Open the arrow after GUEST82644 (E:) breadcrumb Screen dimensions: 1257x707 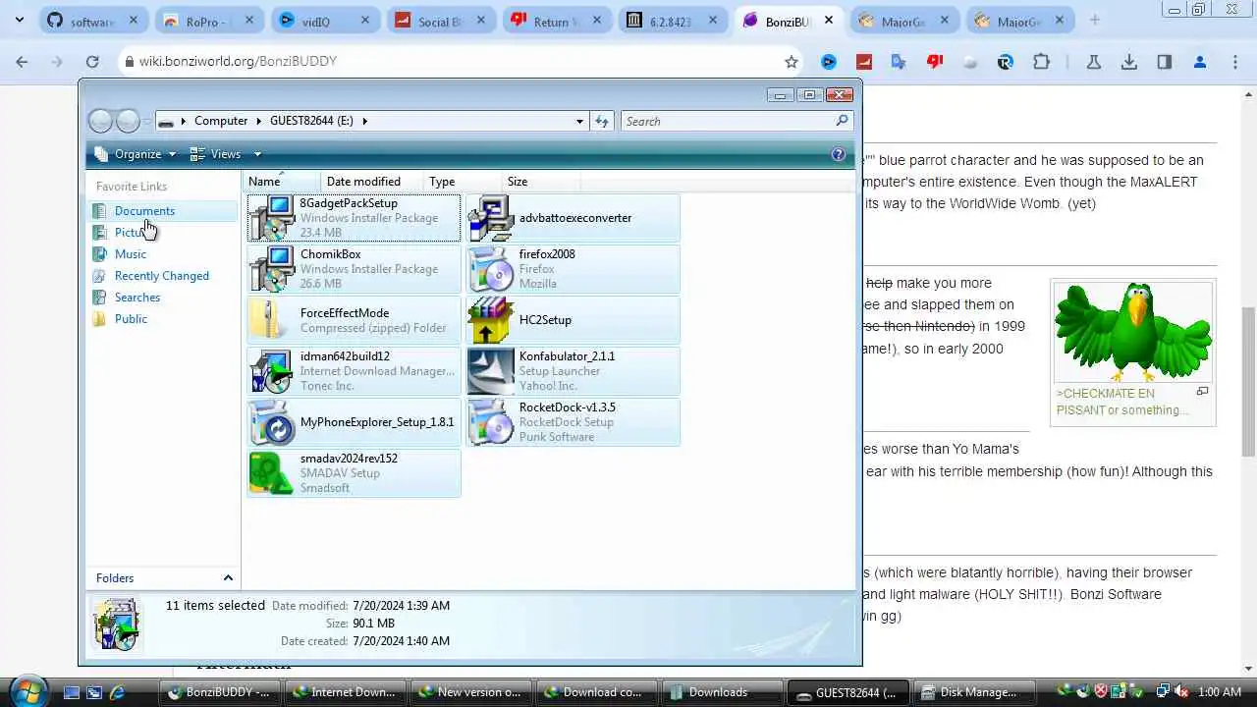pyautogui.click(x=364, y=121)
